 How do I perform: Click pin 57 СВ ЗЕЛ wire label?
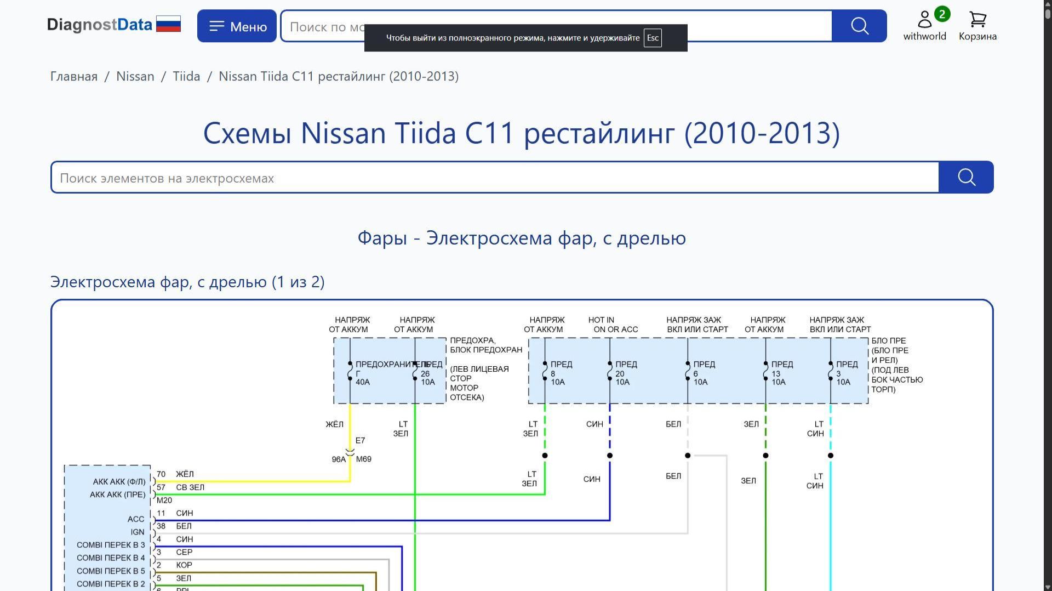tap(180, 487)
